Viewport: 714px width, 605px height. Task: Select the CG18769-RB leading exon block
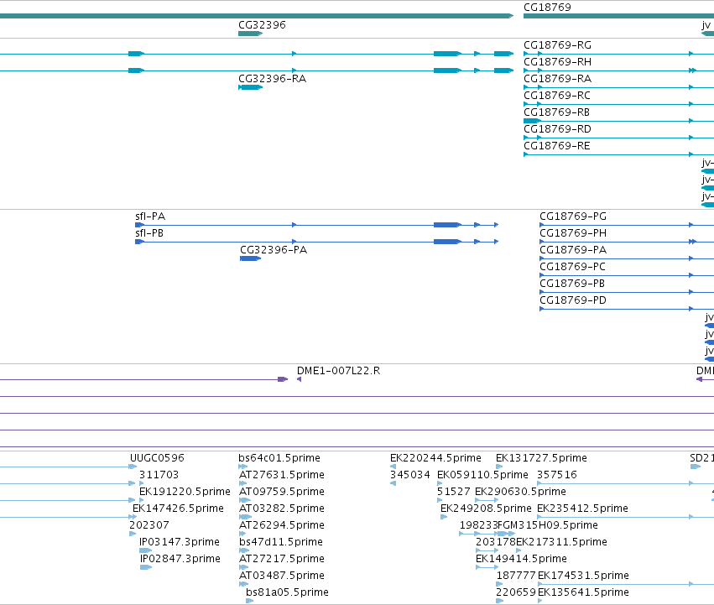532,121
